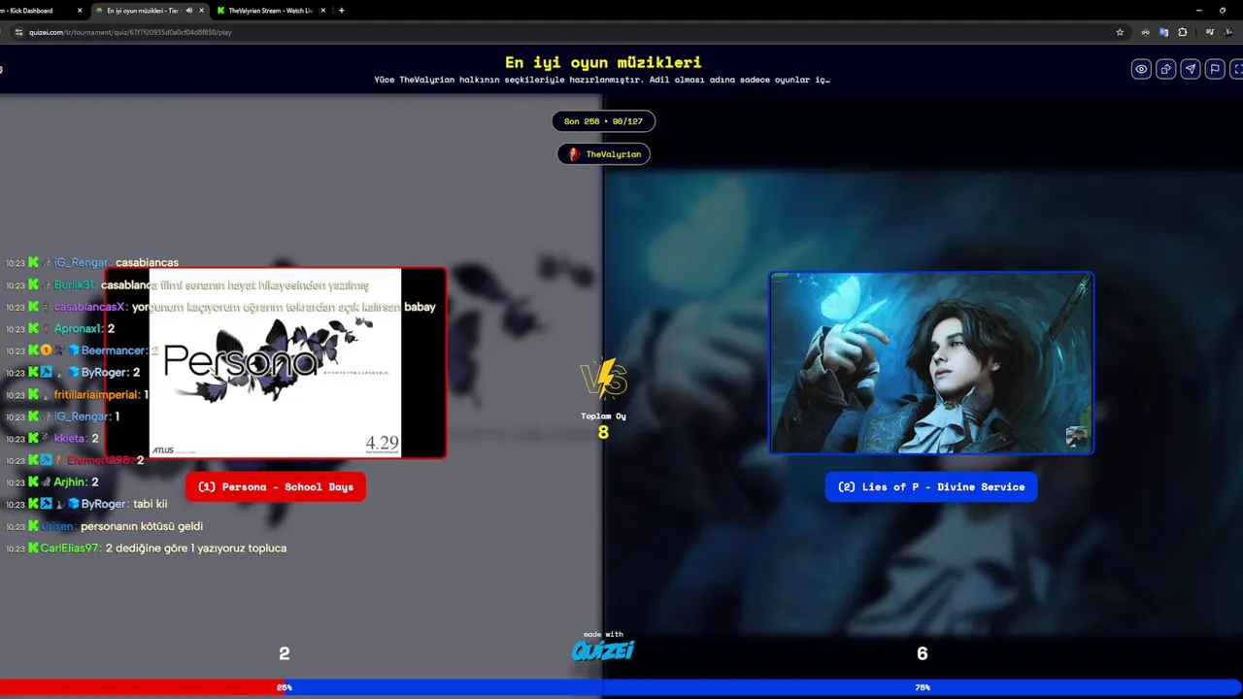The width and height of the screenshot is (1243, 699).
Task: Click the blue 75% vote bar
Action: click(763, 687)
